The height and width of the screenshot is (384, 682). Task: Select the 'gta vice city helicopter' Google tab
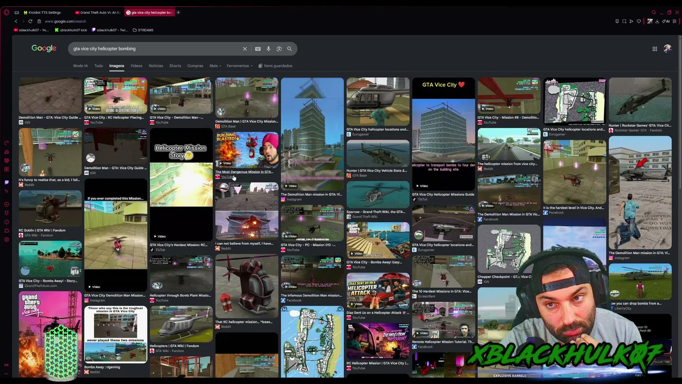pos(150,12)
